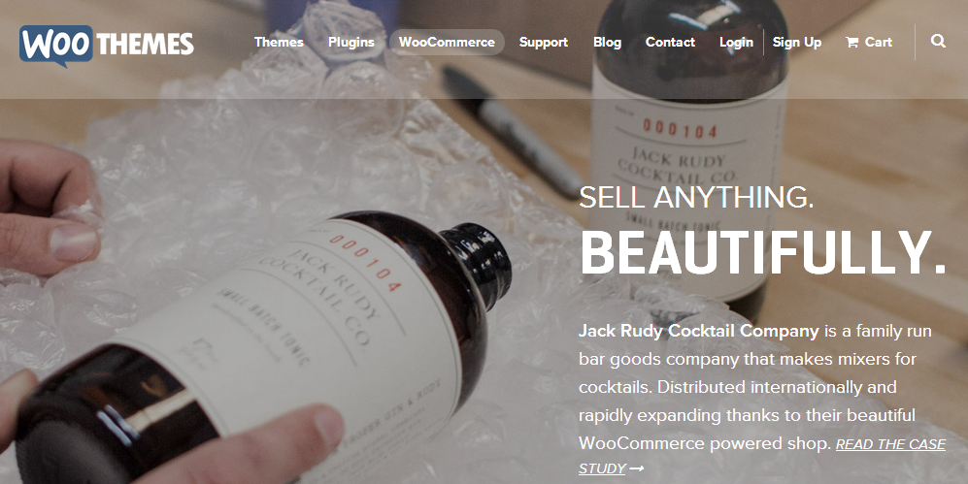Click the arrow after CASE STUDY

637,468
